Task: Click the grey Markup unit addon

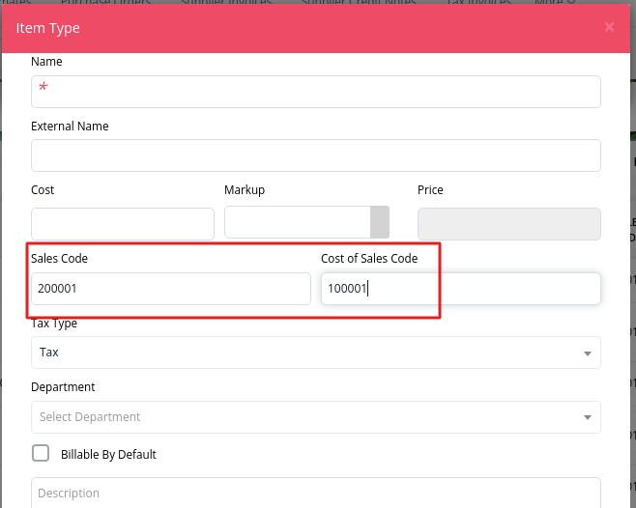Action: (x=380, y=222)
